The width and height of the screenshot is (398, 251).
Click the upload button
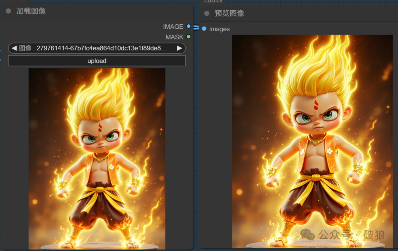click(x=97, y=61)
